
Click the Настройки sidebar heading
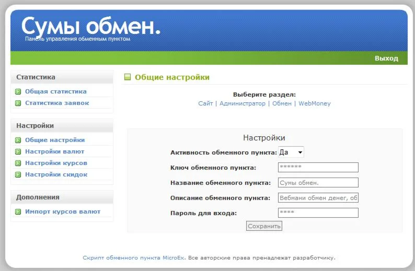click(x=35, y=126)
